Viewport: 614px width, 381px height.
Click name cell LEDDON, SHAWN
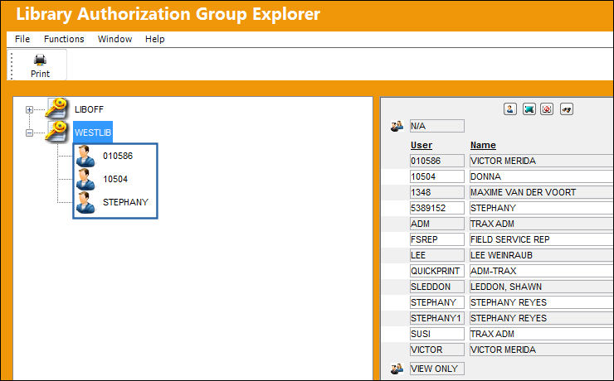pyautogui.click(x=542, y=287)
